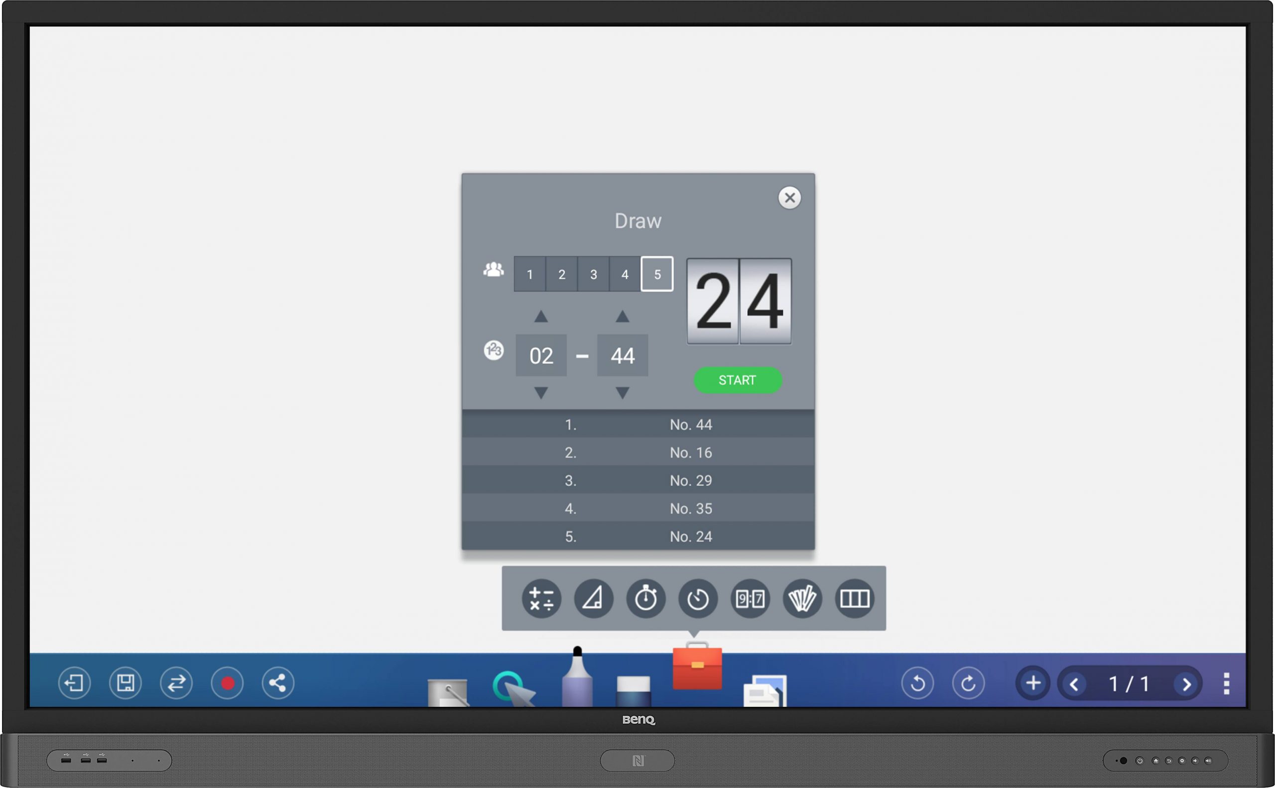Start screen recording
This screenshot has height=788, width=1275.
pyautogui.click(x=228, y=683)
